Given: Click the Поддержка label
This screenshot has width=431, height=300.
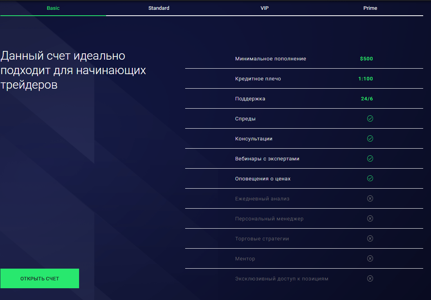Looking at the screenshot, I should pos(250,98).
